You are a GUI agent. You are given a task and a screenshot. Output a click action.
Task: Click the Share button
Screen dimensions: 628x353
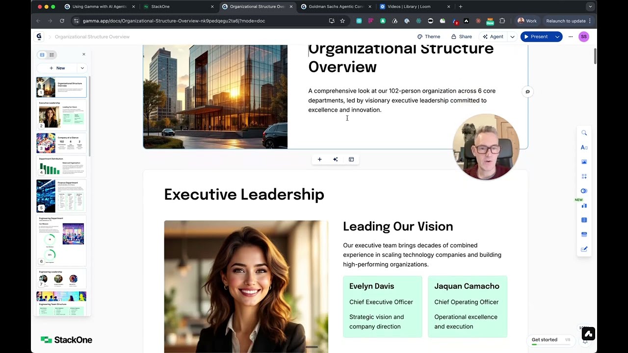[461, 37]
